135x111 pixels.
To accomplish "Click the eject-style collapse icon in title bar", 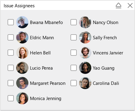I will pyautogui.click(x=119, y=5).
